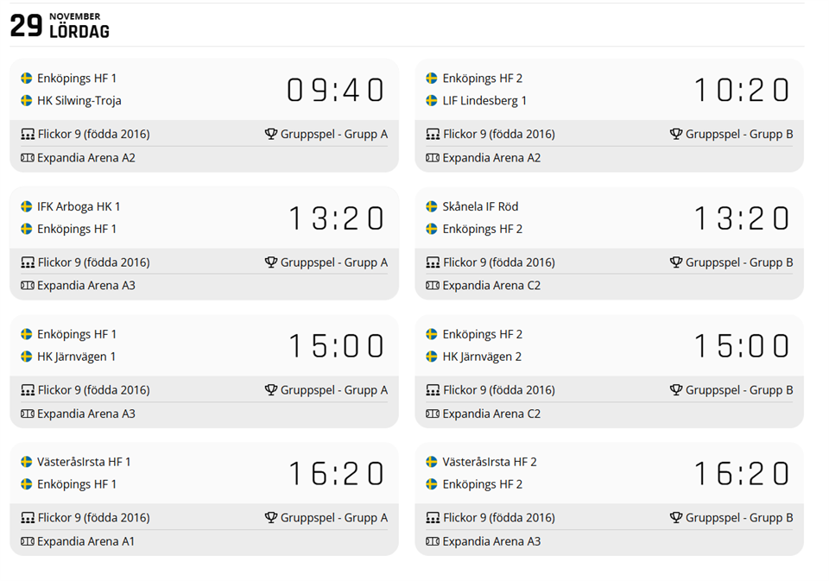
Task: Click the arena icon beside Expandia Arena A1
Action: point(27,542)
